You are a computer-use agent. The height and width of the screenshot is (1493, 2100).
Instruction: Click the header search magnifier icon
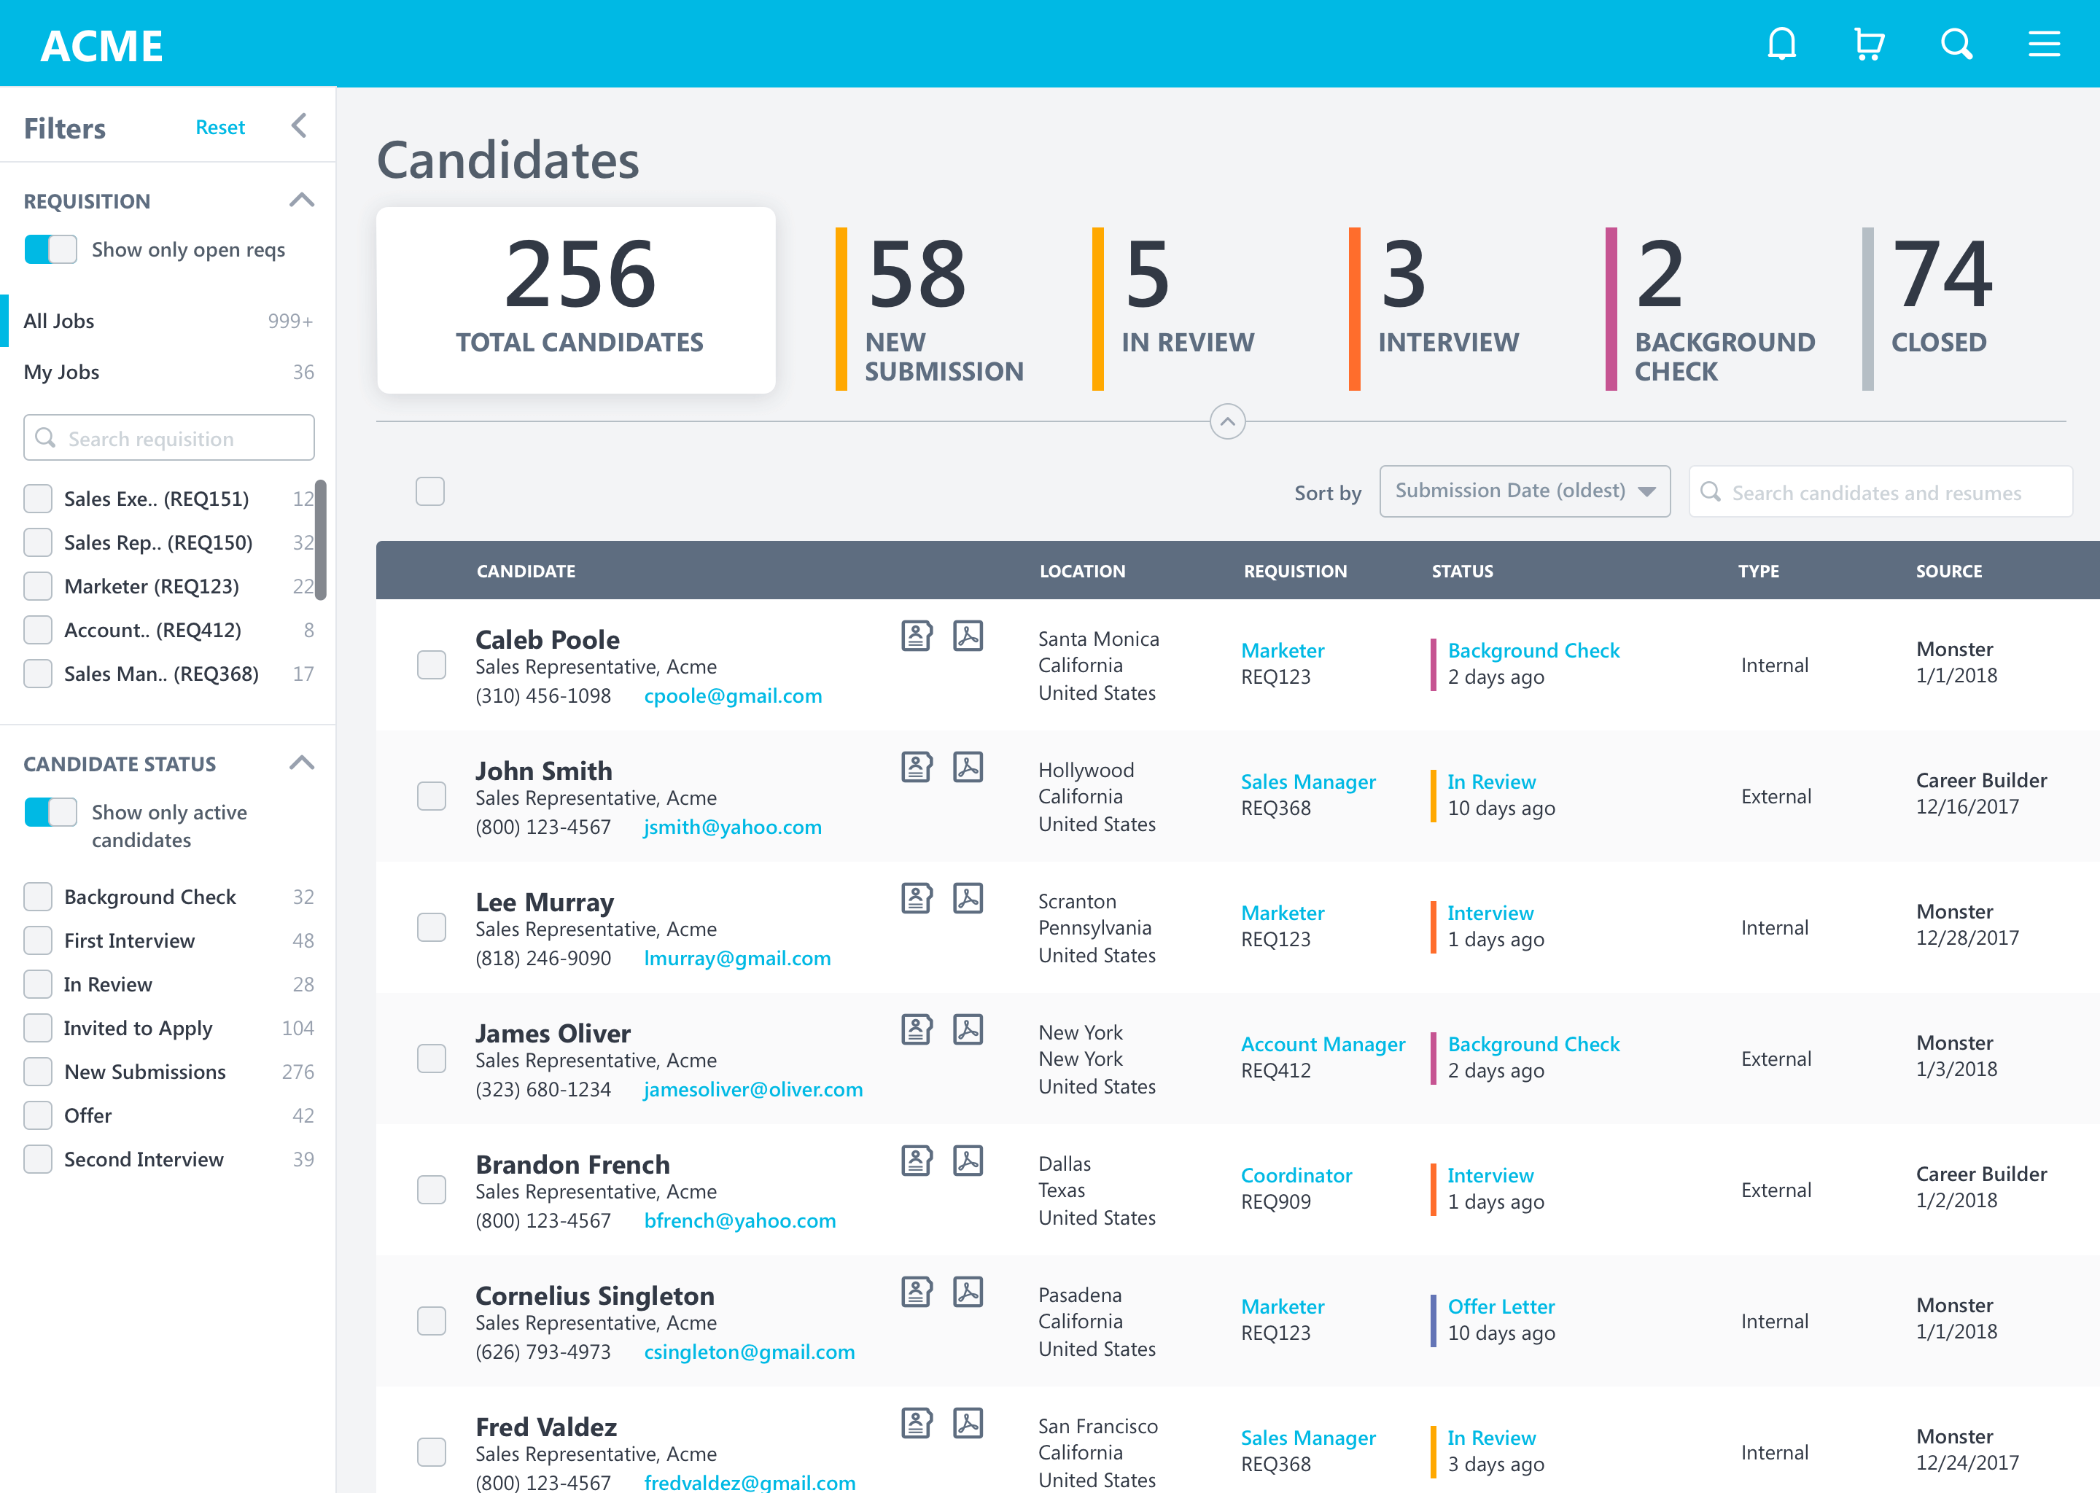click(x=1956, y=43)
